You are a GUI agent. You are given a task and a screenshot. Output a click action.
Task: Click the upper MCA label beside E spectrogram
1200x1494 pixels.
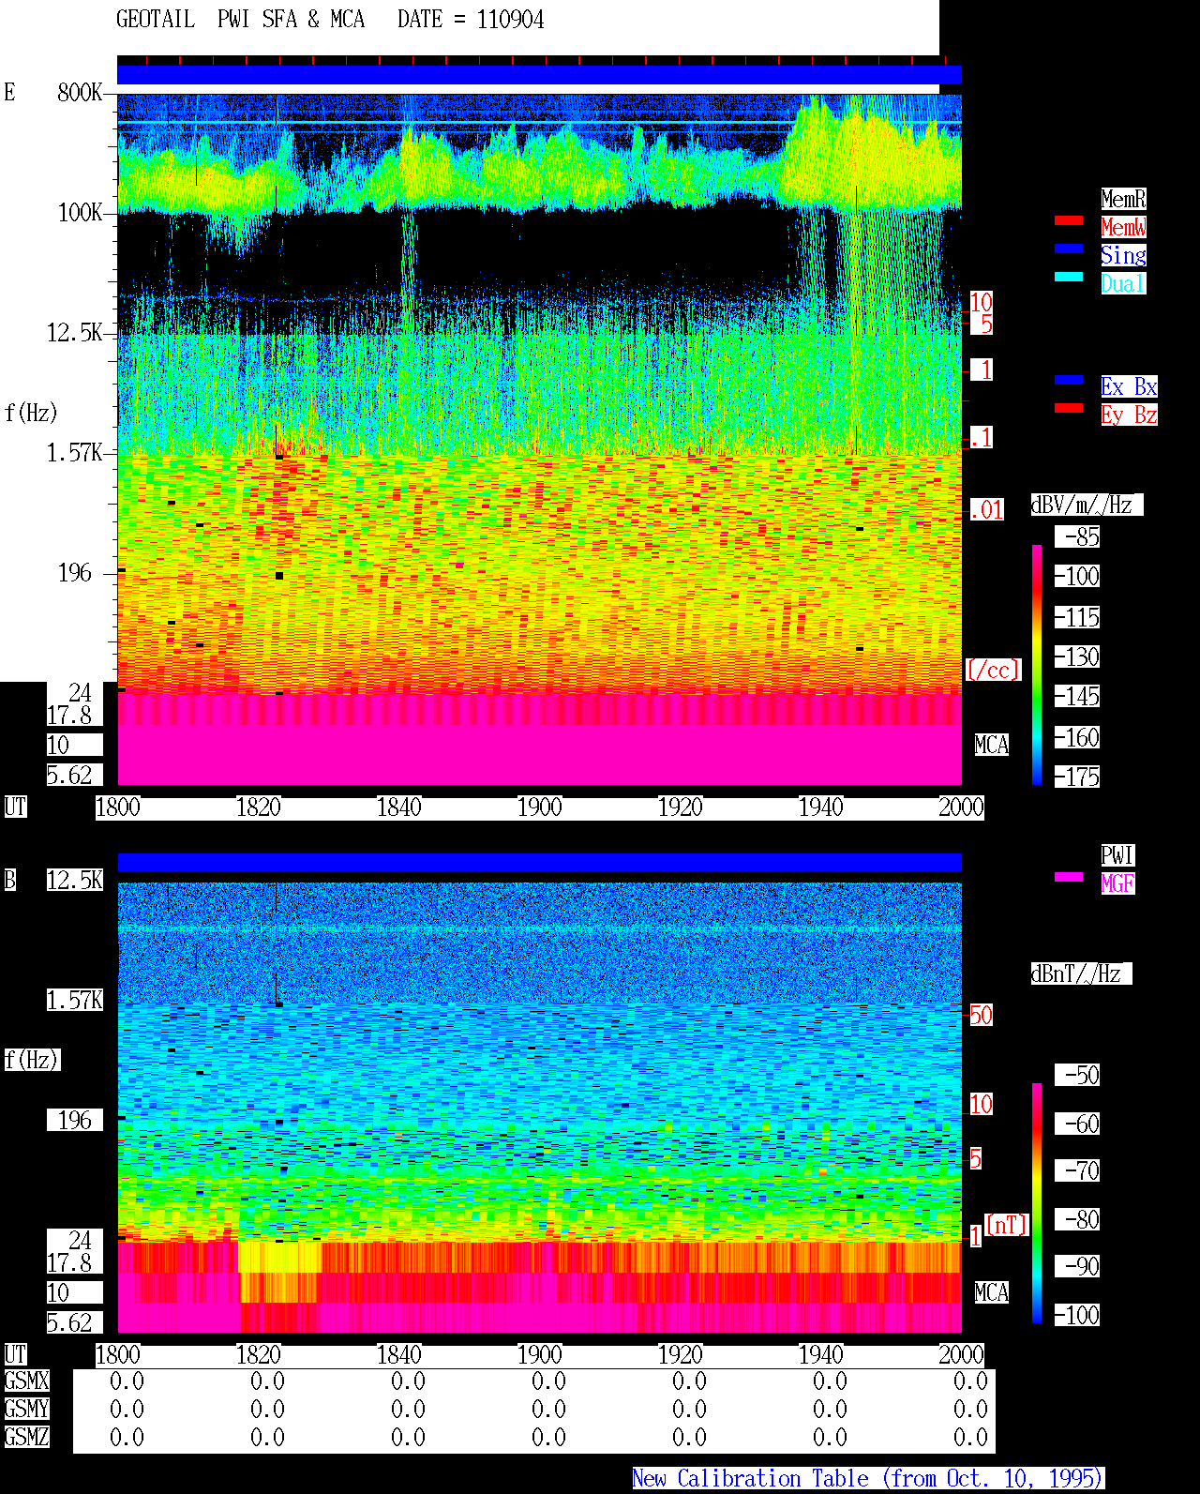[991, 746]
